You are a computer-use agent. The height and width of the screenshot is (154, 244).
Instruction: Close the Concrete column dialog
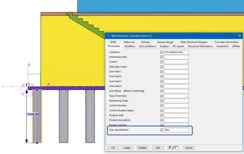click(239, 36)
